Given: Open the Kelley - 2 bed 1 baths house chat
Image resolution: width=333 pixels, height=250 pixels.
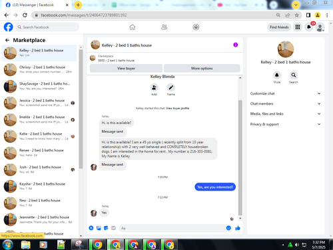Looking at the screenshot, I should click(x=39, y=53).
